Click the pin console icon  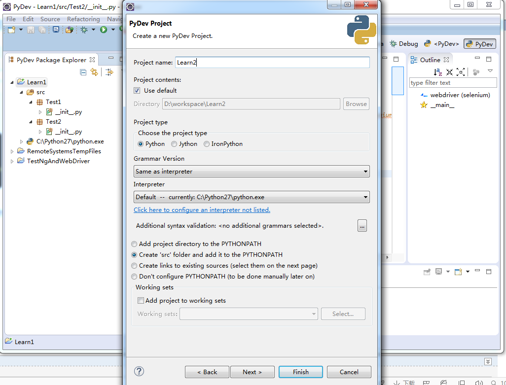point(427,272)
